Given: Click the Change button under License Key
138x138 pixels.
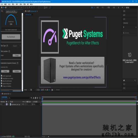Looking at the screenshot, I should (x=5, y=71).
